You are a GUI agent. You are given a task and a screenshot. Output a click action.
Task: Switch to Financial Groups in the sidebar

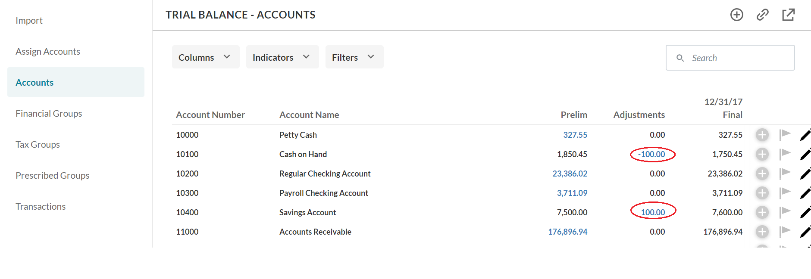point(49,113)
